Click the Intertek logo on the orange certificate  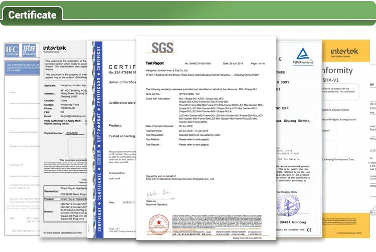[x=344, y=53]
